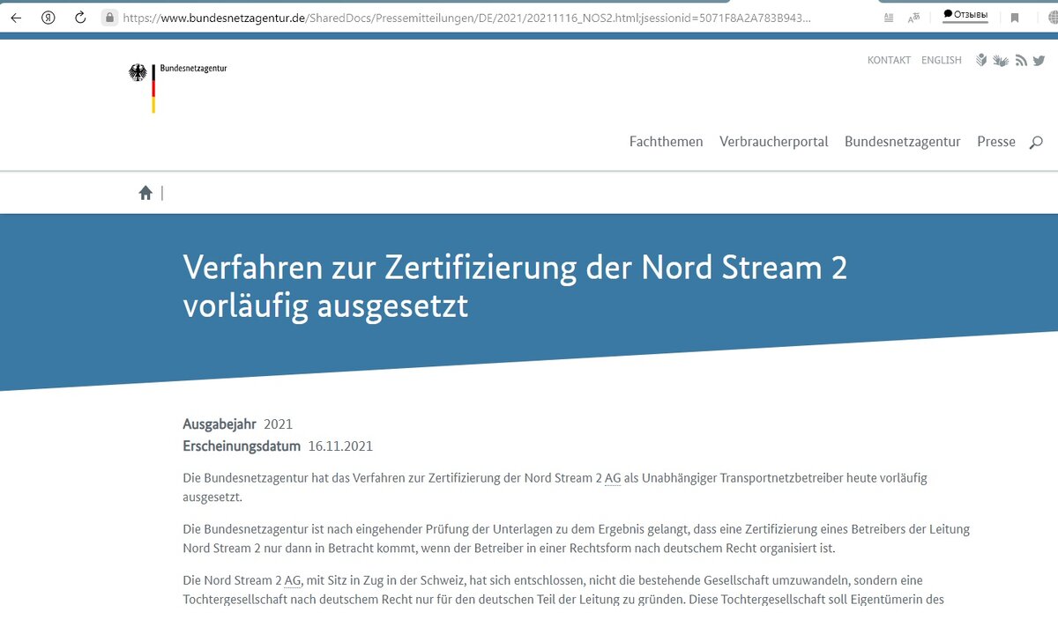Open the KONTAKT link
Viewport: 1058px width, 619px height.
coord(889,60)
